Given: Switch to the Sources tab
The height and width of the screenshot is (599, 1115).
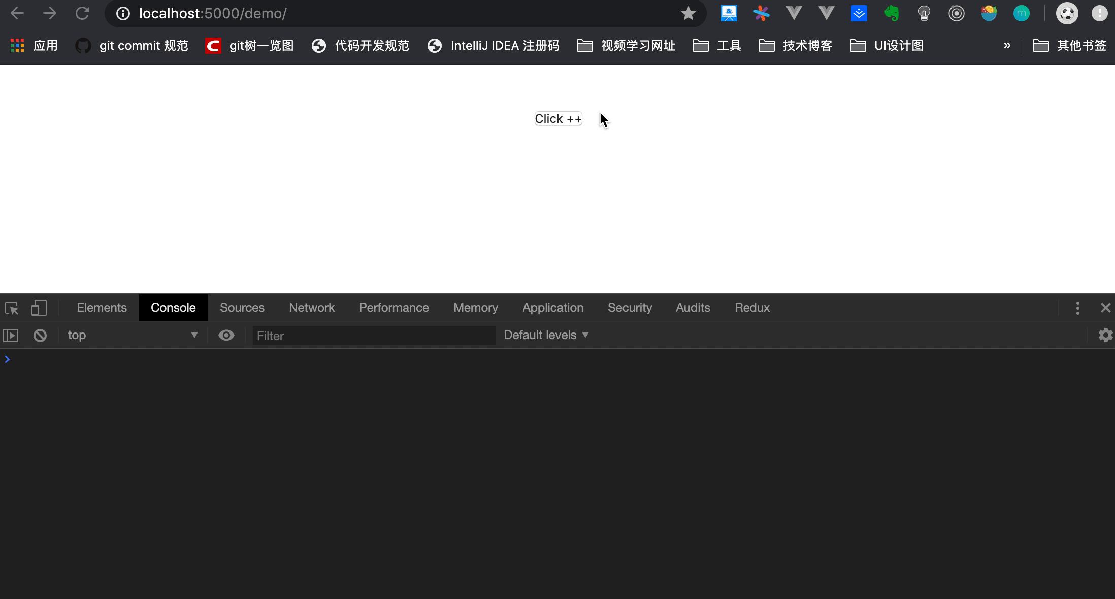Looking at the screenshot, I should pyautogui.click(x=242, y=308).
